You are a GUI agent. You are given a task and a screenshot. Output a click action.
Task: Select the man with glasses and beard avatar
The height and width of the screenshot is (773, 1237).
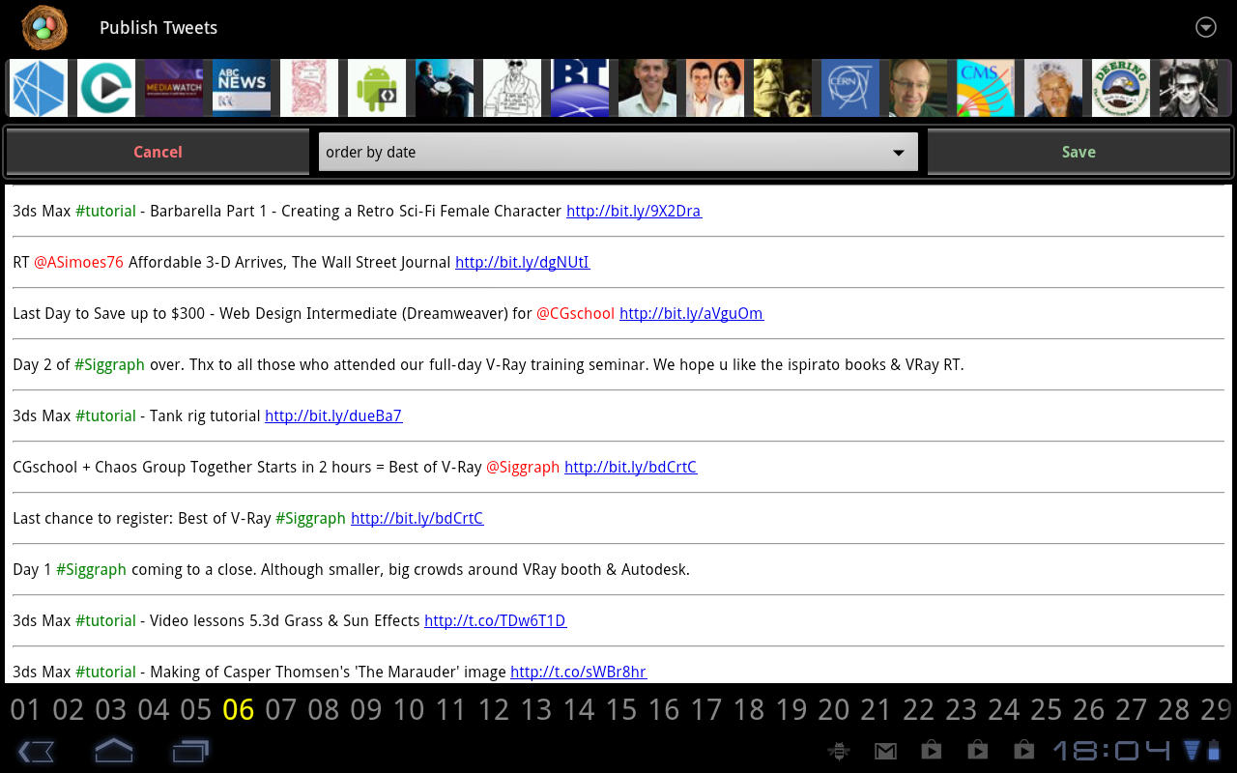tap(918, 88)
